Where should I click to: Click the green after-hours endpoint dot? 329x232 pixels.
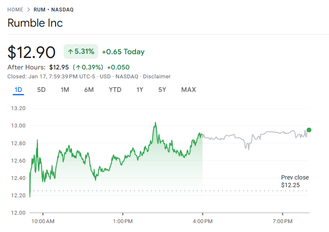coord(309,130)
